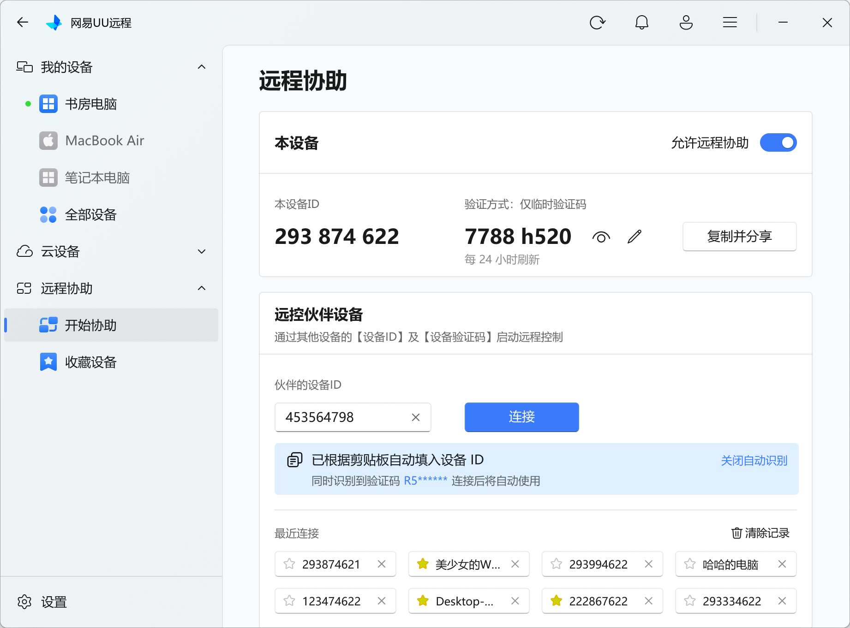Open the hamburger menu
The width and height of the screenshot is (850, 628).
(730, 22)
